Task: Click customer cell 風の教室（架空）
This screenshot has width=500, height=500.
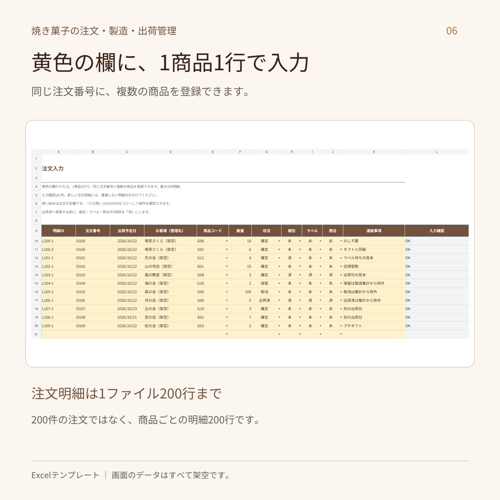Action: tap(170, 275)
